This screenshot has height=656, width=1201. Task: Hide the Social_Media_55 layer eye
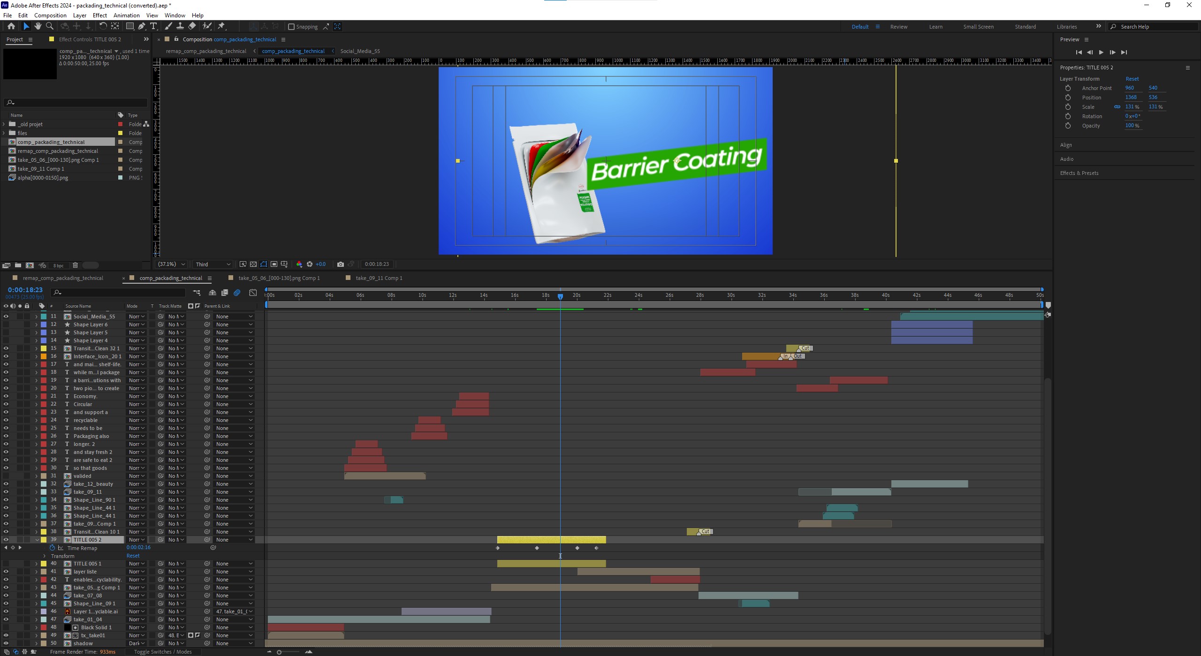click(6, 317)
